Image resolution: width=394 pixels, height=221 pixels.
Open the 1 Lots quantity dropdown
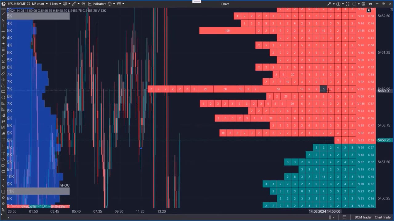[x=55, y=4]
